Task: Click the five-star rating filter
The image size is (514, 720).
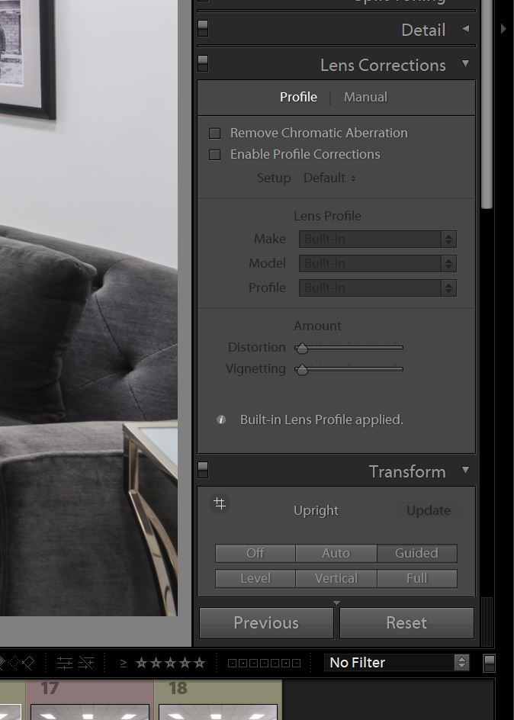Action: [x=170, y=663]
